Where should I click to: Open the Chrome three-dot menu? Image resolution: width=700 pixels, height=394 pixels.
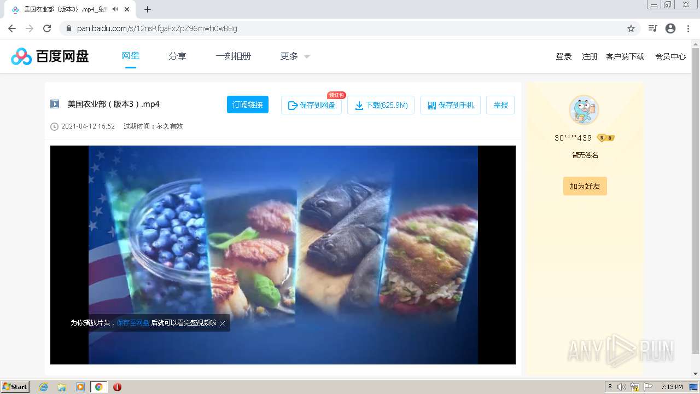(x=688, y=28)
